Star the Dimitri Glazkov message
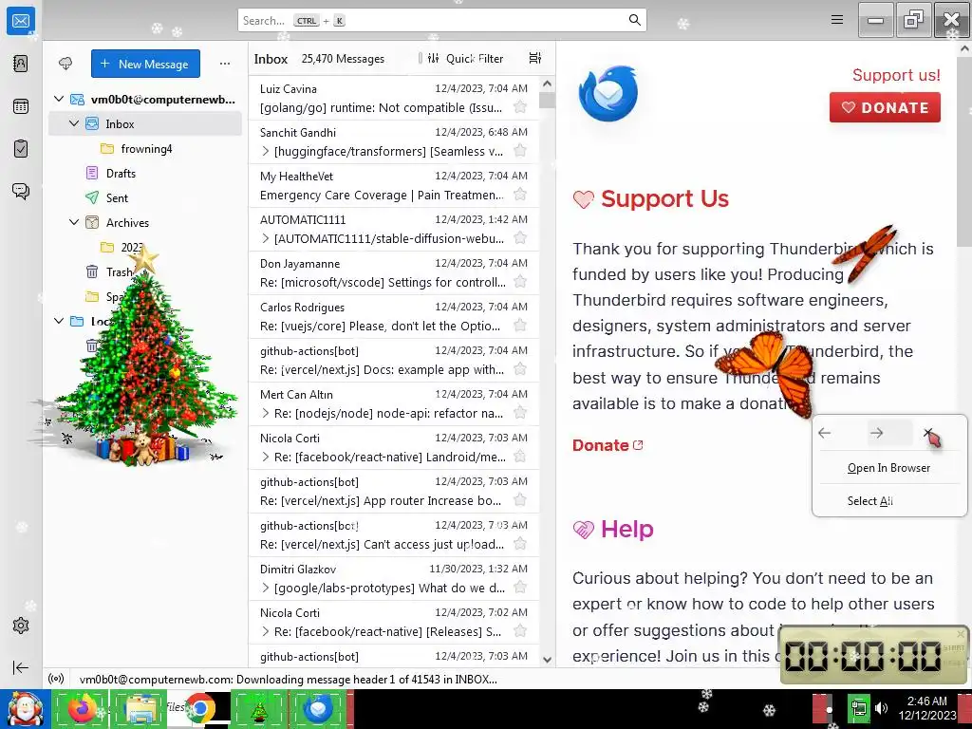This screenshot has height=729, width=972. 520,588
